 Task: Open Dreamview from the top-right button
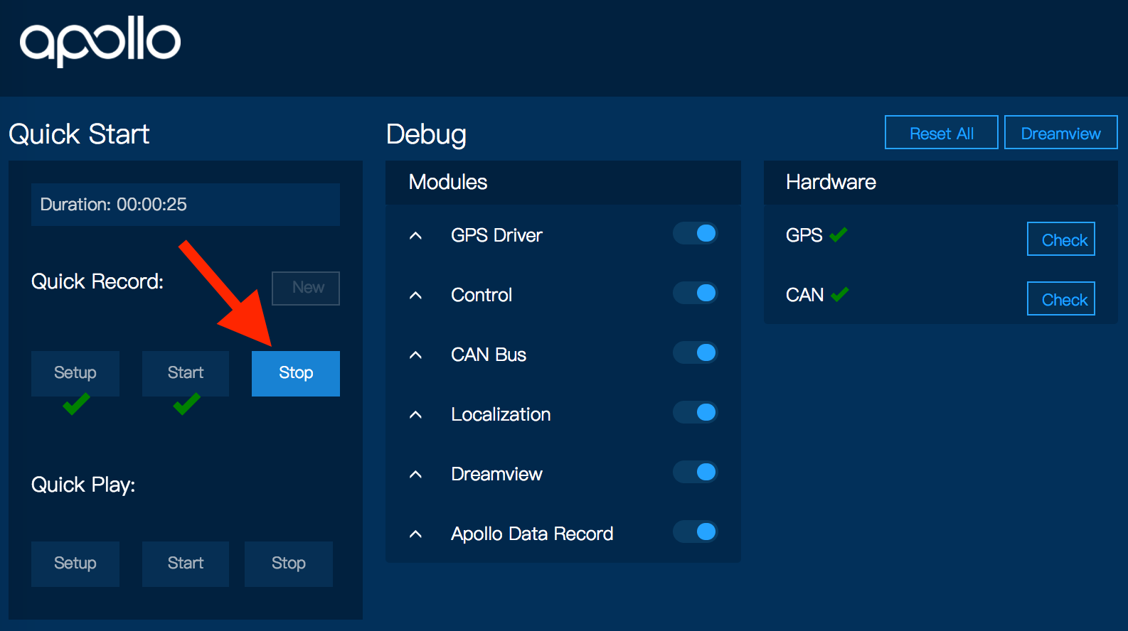pyautogui.click(x=1060, y=133)
